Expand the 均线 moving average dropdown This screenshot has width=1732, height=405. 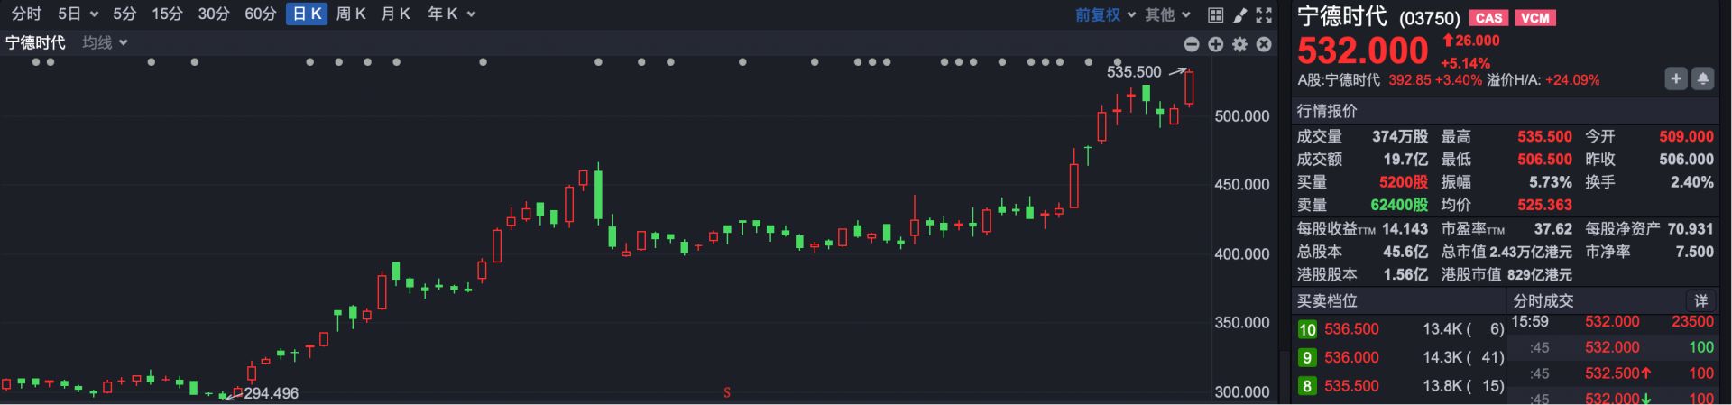pyautogui.click(x=105, y=42)
